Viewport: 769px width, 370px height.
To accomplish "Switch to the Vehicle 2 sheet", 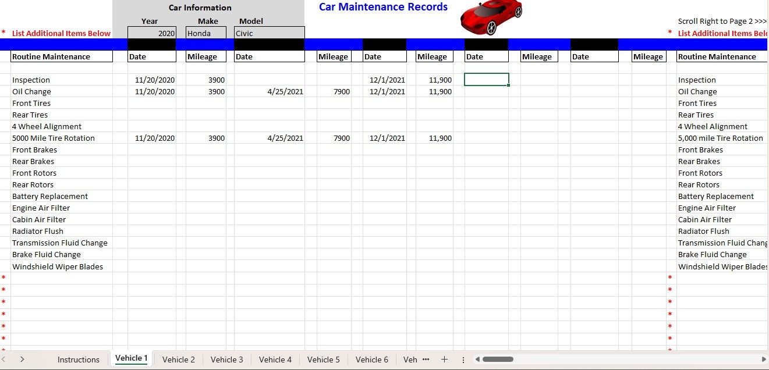I will (178, 360).
